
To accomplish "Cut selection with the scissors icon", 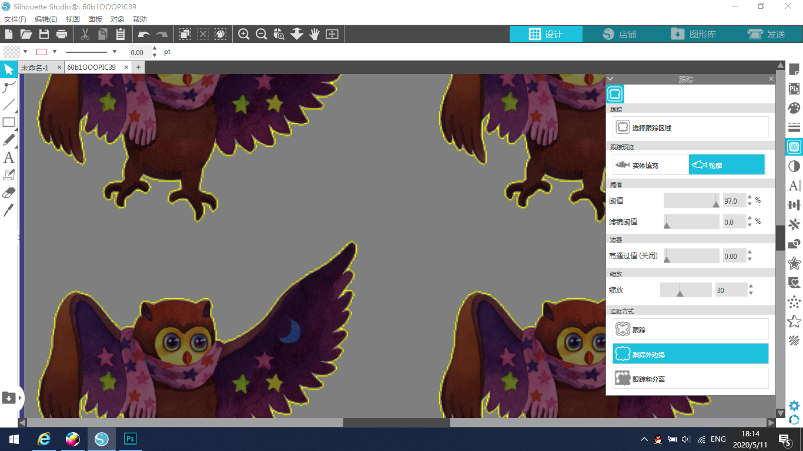I will 85,34.
